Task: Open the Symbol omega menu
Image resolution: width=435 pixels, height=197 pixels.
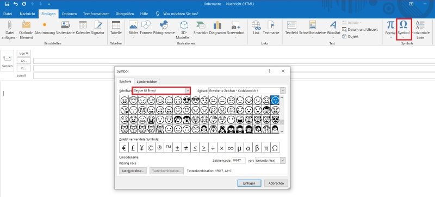Action: [x=403, y=29]
